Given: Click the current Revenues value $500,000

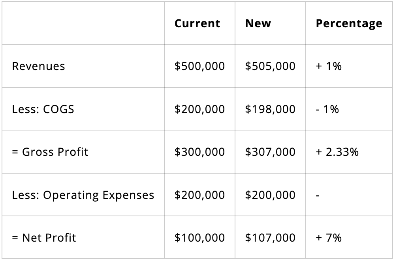Looking at the screenshot, I should (199, 66).
